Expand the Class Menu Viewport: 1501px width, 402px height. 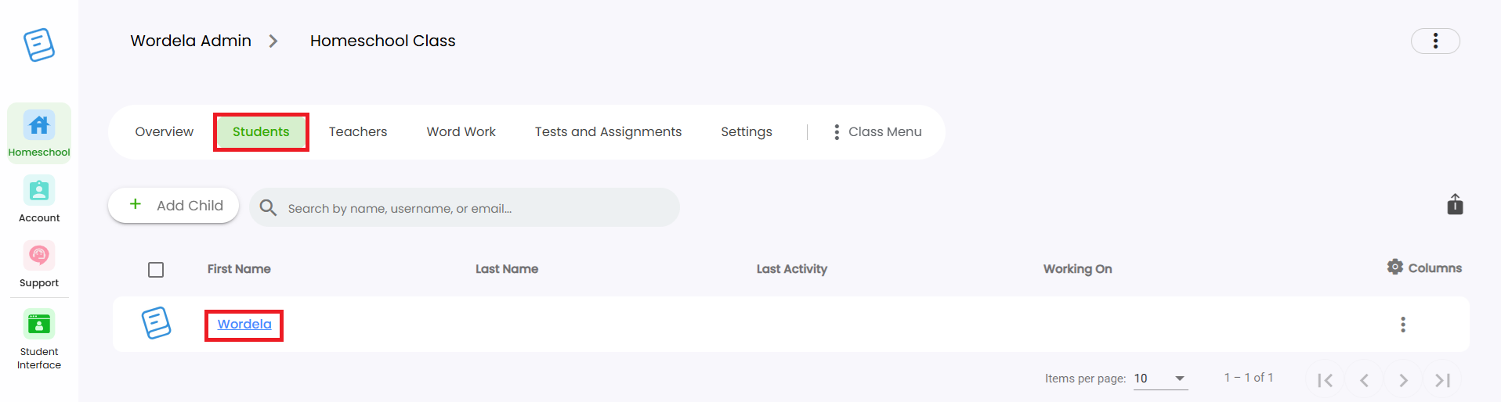(877, 132)
